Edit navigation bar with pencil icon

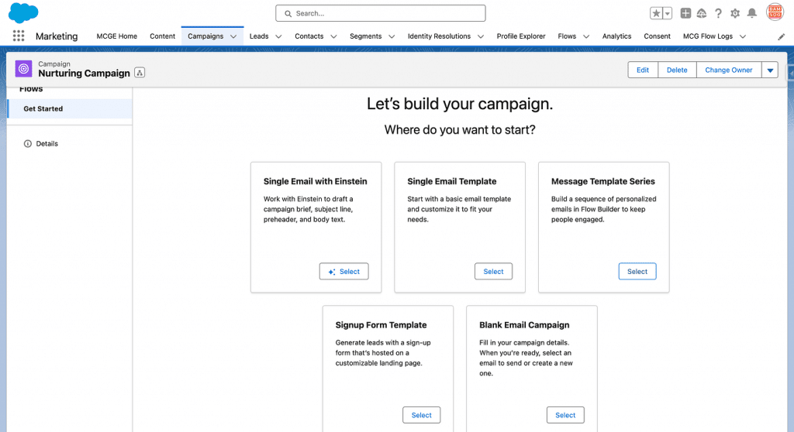click(782, 36)
